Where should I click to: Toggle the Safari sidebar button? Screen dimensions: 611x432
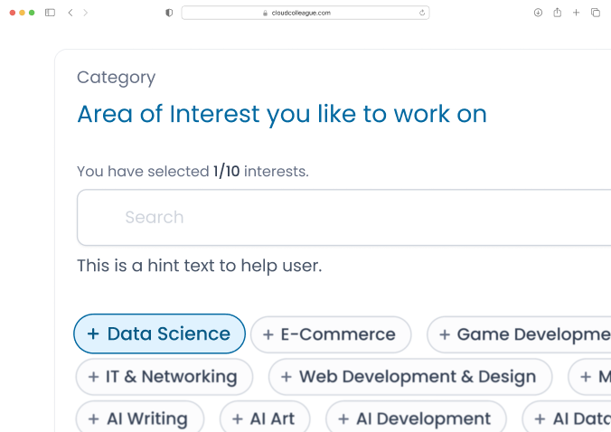[50, 13]
